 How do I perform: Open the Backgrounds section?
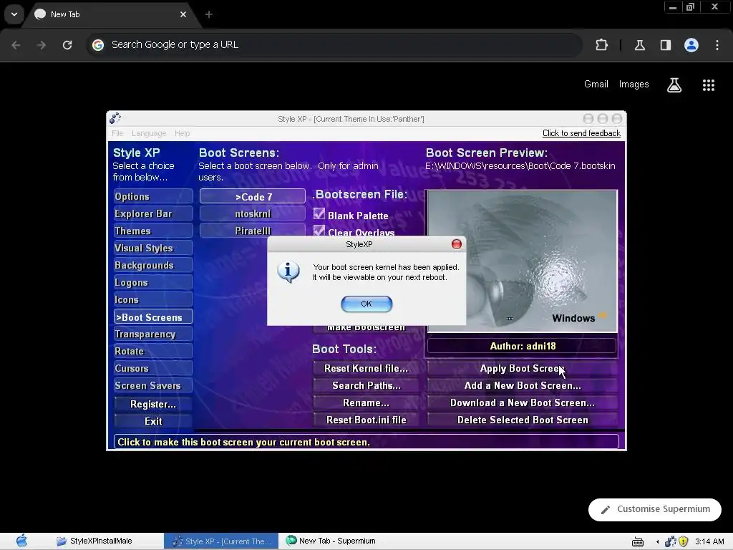[x=153, y=265]
